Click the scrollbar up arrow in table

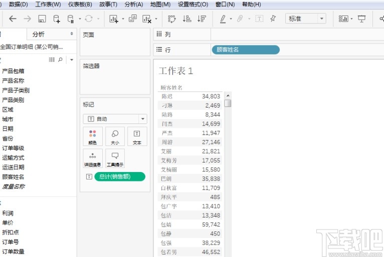(x=228, y=95)
